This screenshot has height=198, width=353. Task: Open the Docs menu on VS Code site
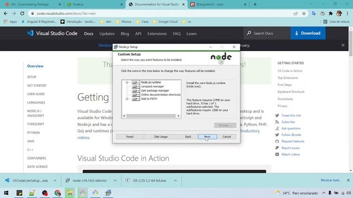(x=89, y=34)
